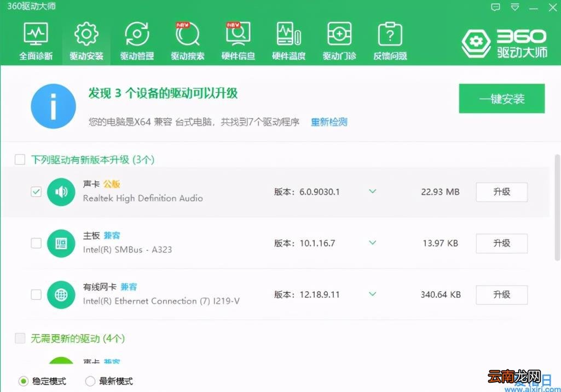Click 升级 for Intel SMBus A323
Screen dimensions: 561x392
pyautogui.click(x=501, y=243)
